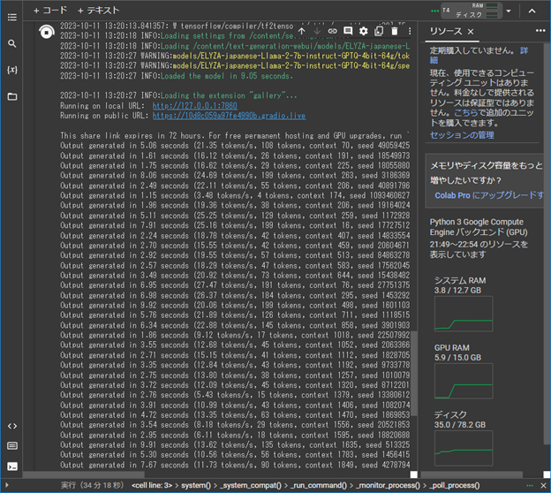The image size is (551, 493).
Task: Open the code snippets icon
Action: click(x=11, y=426)
